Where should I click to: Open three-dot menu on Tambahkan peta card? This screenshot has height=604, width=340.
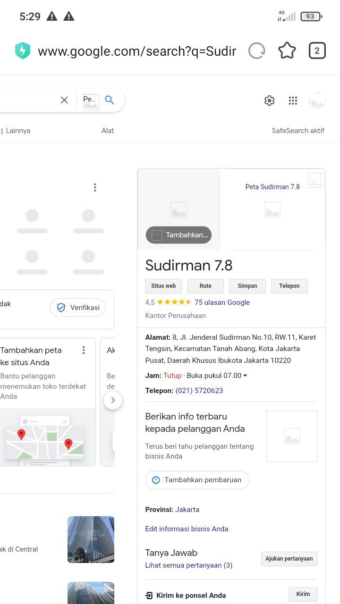coord(84,350)
